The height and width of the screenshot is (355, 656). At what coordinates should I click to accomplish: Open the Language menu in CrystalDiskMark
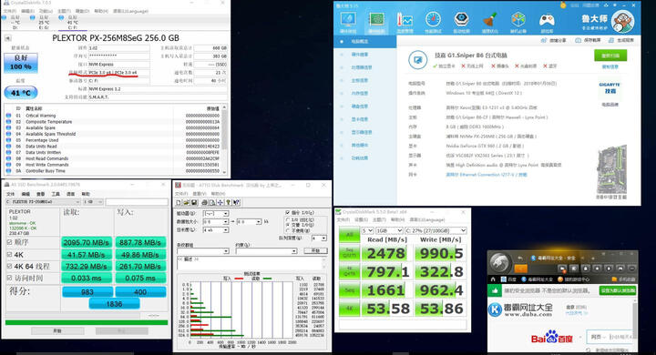[427, 220]
